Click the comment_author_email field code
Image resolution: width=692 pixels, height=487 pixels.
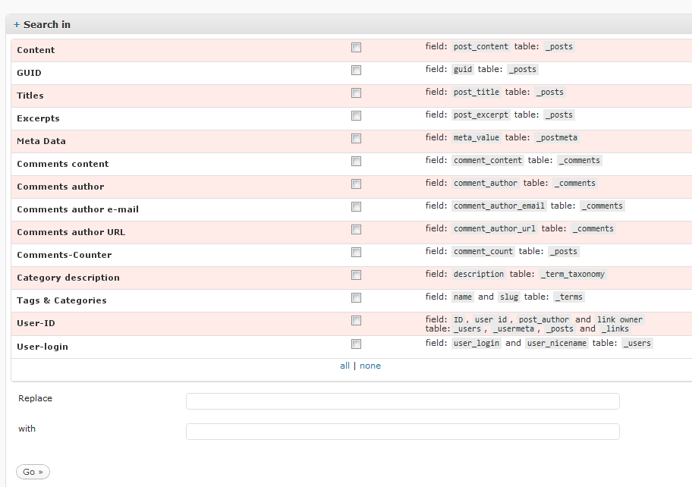point(499,206)
